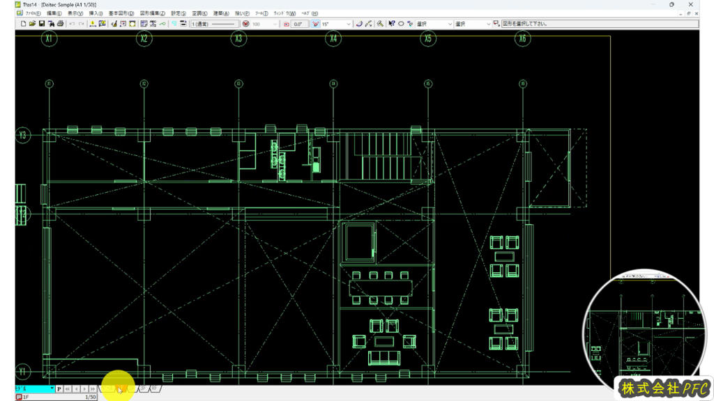Screen dimensions: 714x401
Task: Click the next page arrow button
Action: point(84,389)
